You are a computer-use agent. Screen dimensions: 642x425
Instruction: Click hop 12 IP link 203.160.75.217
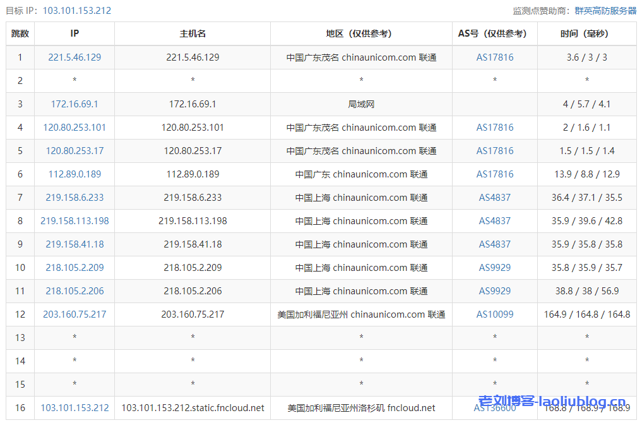74,314
